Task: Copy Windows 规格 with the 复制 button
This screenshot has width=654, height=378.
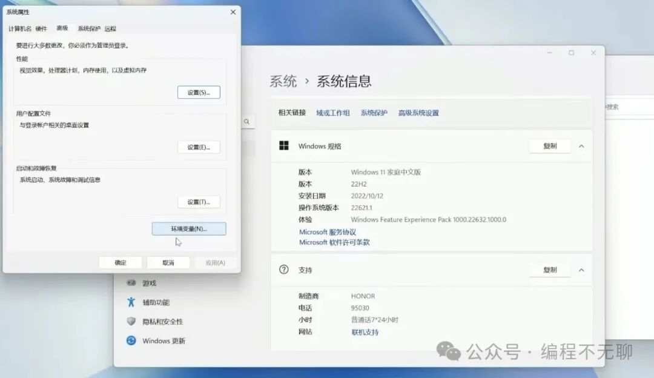Action: [x=550, y=145]
